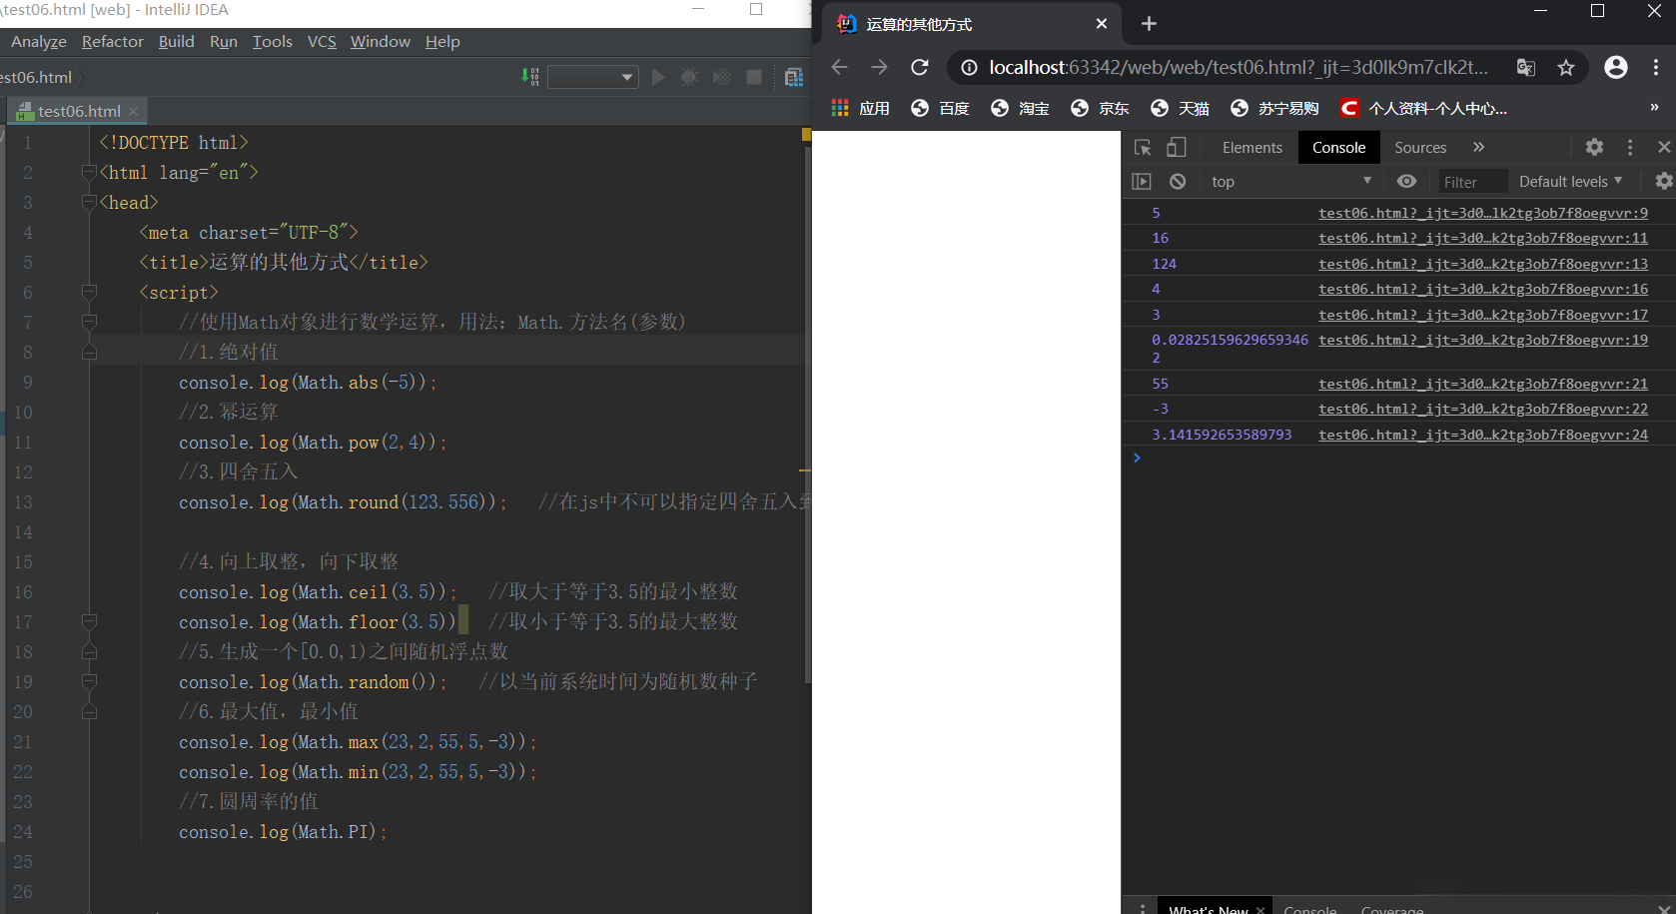Toggle the console sidebar panel

pyautogui.click(x=1142, y=182)
